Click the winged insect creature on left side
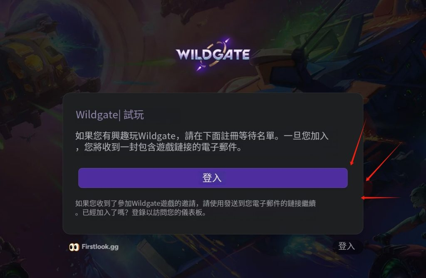The height and width of the screenshot is (278, 426). tap(28, 138)
